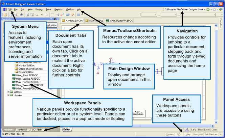Open the Project menu

tap(39, 9)
